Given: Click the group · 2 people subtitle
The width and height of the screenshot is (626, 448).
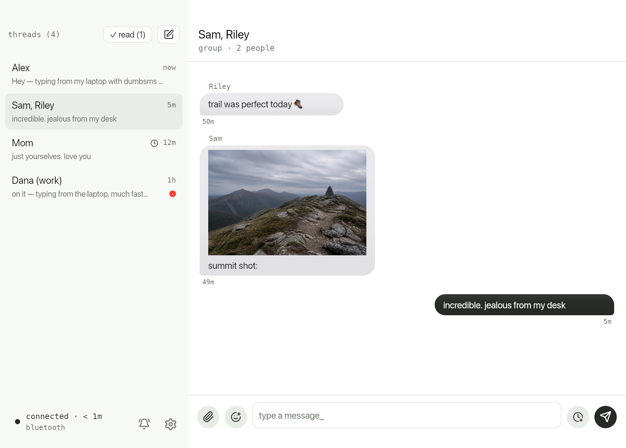Looking at the screenshot, I should (236, 48).
